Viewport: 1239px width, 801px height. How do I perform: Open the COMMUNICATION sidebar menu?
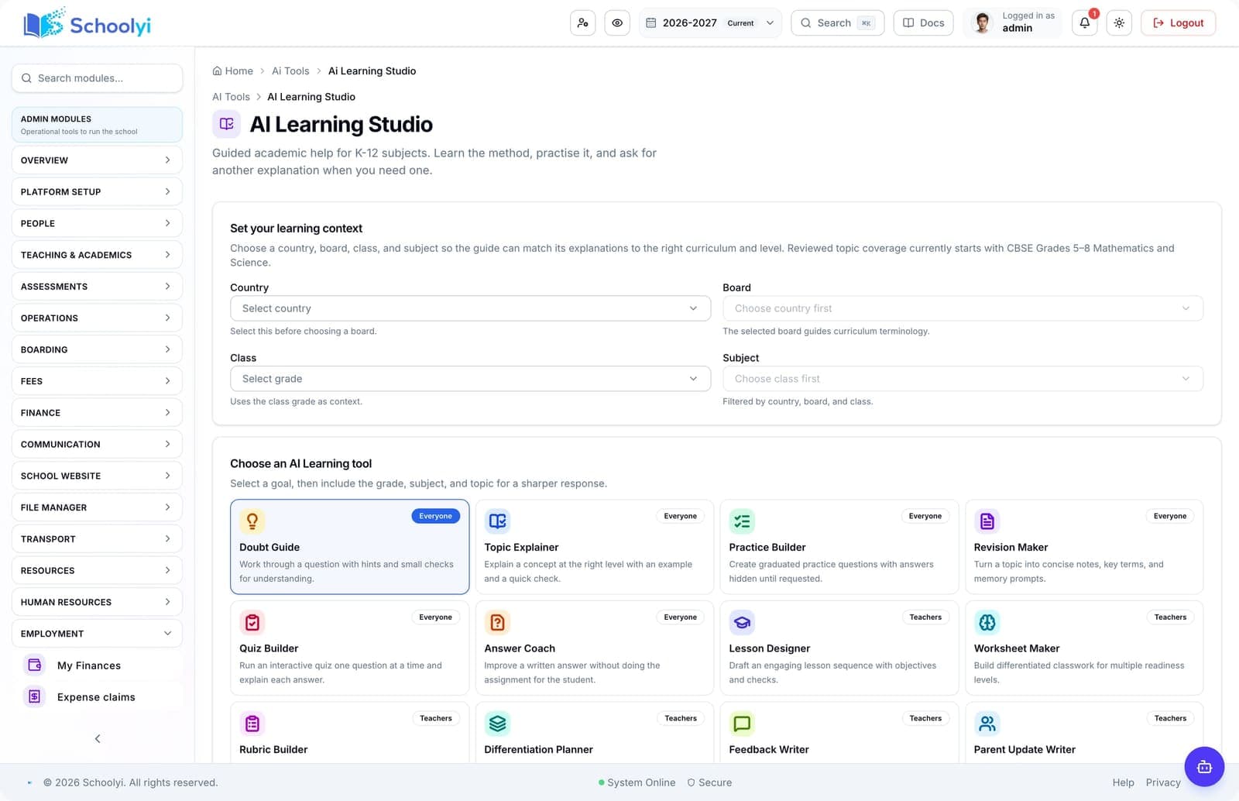click(x=97, y=444)
